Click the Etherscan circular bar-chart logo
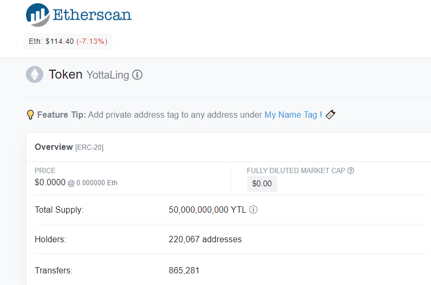 (38, 14)
